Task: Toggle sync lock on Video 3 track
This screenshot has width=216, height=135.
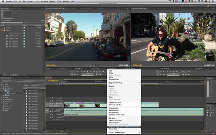Action: 53,98
